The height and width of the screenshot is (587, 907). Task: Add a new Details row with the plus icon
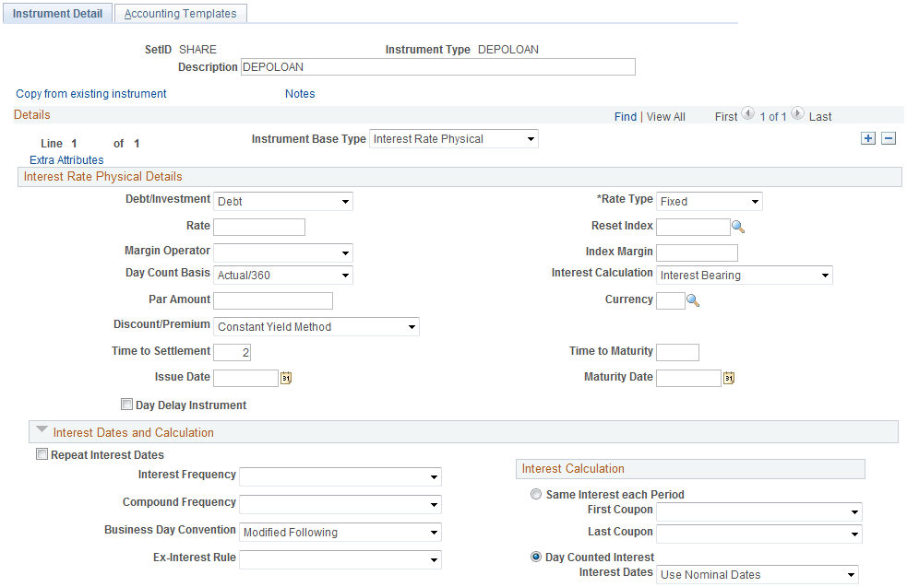[x=867, y=137]
